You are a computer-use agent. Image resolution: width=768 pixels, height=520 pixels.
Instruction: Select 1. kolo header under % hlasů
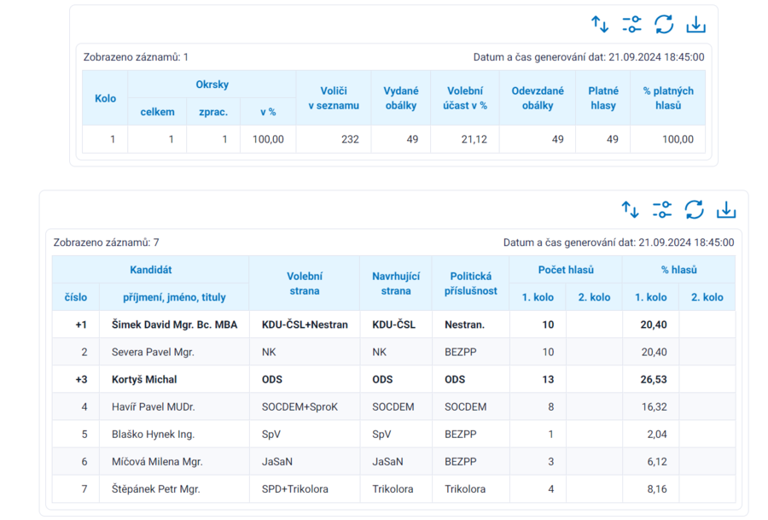(x=651, y=297)
